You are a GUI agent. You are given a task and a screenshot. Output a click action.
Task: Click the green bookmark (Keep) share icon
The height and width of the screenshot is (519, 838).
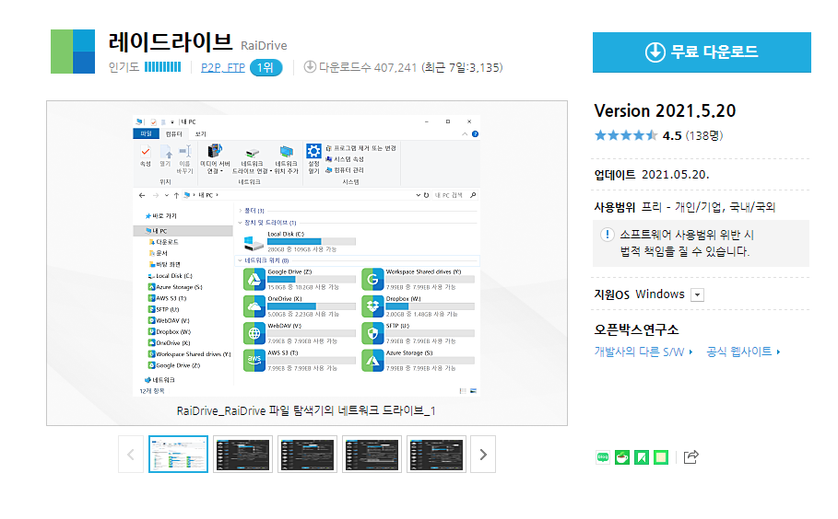(642, 457)
